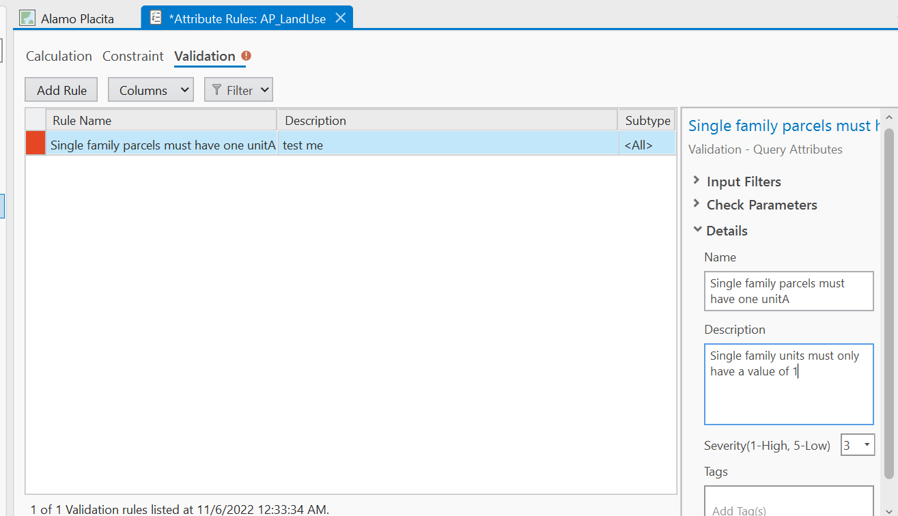Click the Name input field
Image resolution: width=898 pixels, height=516 pixels.
[x=789, y=291]
